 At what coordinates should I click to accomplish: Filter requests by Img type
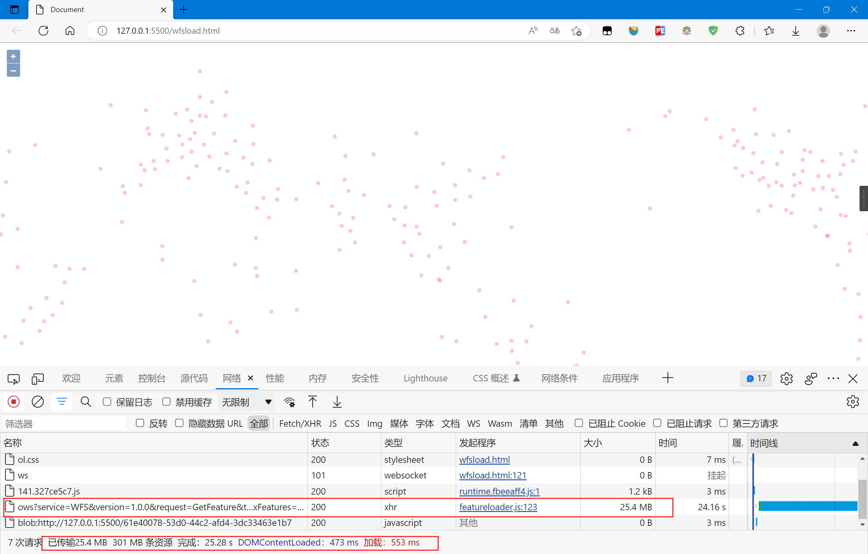tap(375, 424)
